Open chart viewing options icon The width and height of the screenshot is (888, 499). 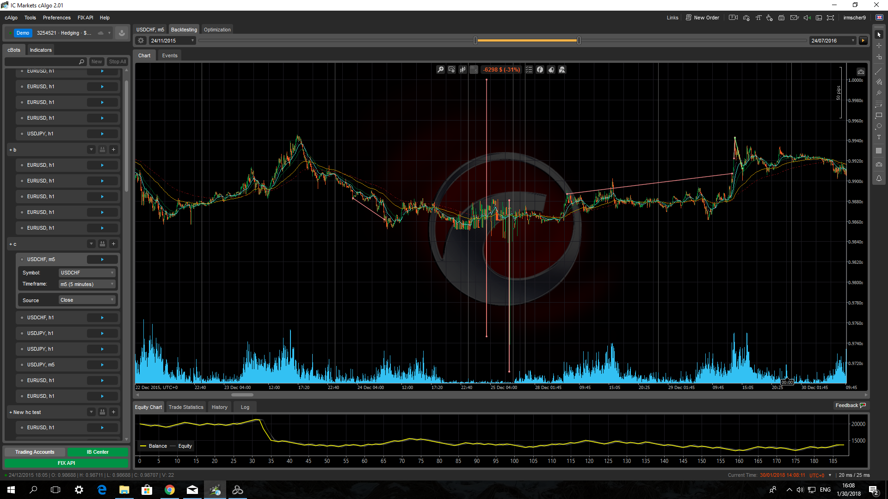pos(451,70)
